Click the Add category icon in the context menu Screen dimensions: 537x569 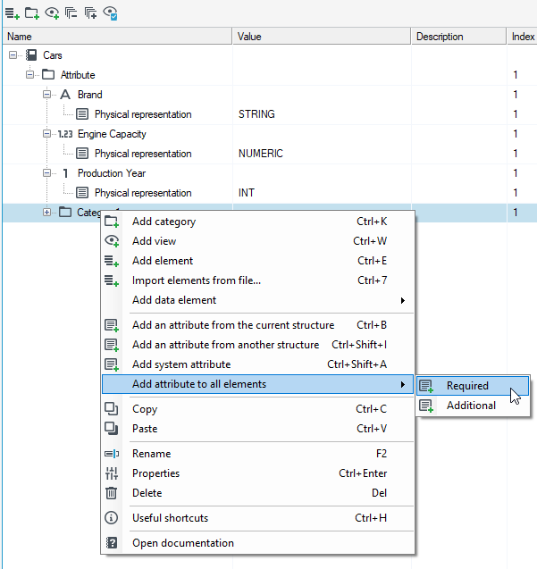(112, 222)
